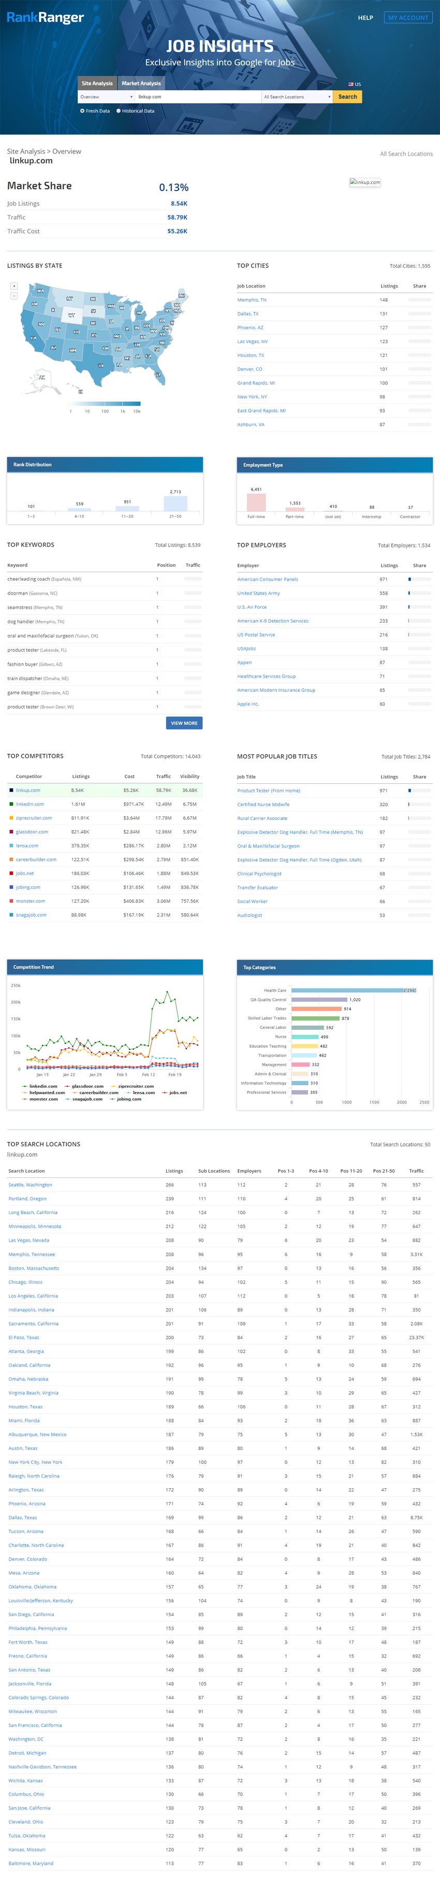Click View More under Top Keywords
Image resolution: width=440 pixels, height=1886 pixels.
coord(184,723)
